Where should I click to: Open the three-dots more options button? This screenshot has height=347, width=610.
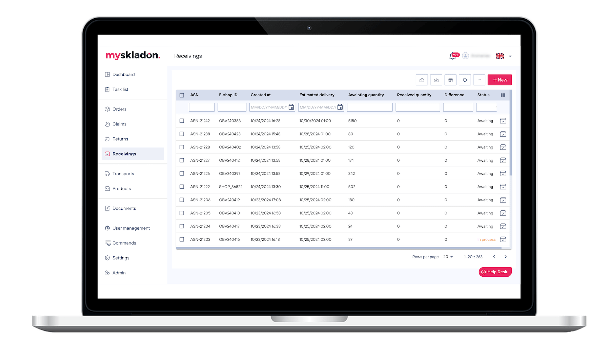coord(479,80)
